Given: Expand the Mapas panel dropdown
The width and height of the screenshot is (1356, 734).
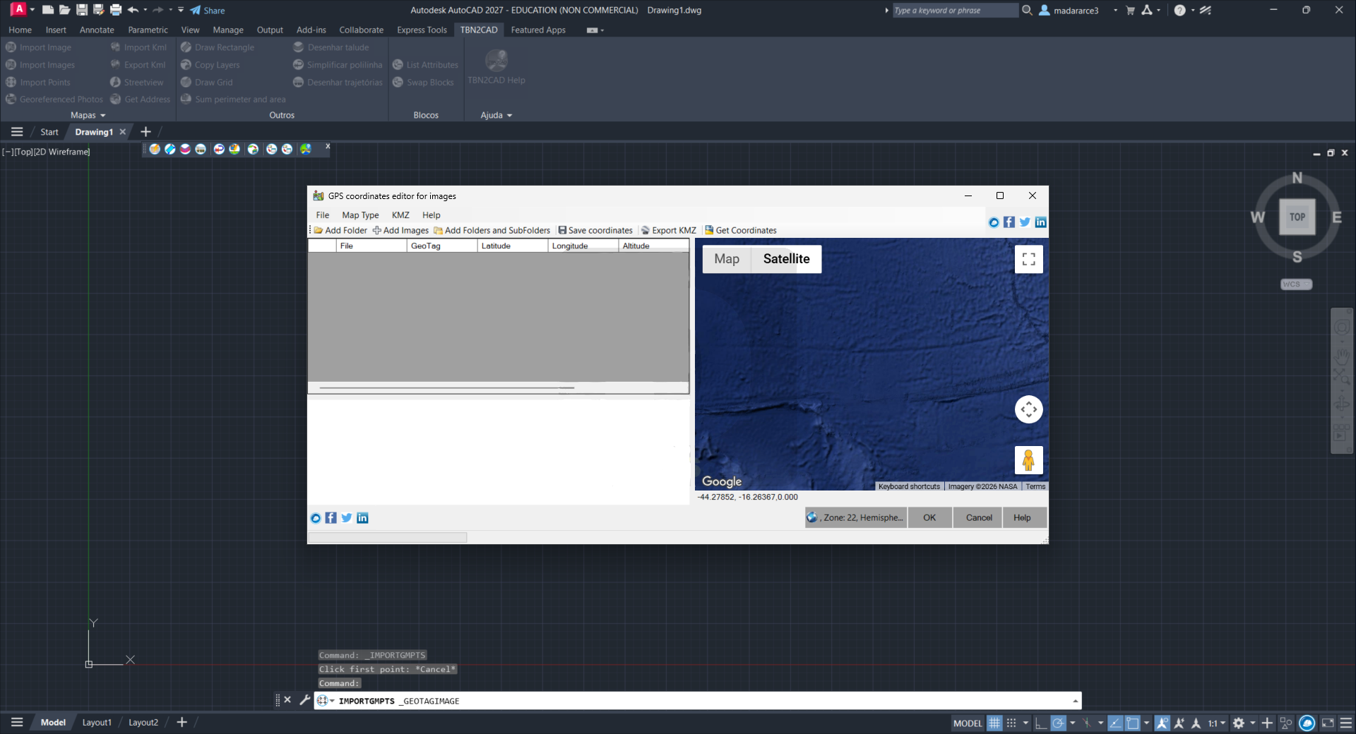Looking at the screenshot, I should pos(88,115).
